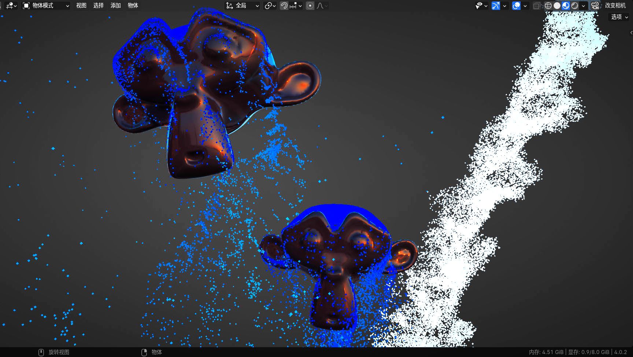Open the 物体模式 interaction mode dropdown
This screenshot has width=633, height=357.
pos(46,5)
